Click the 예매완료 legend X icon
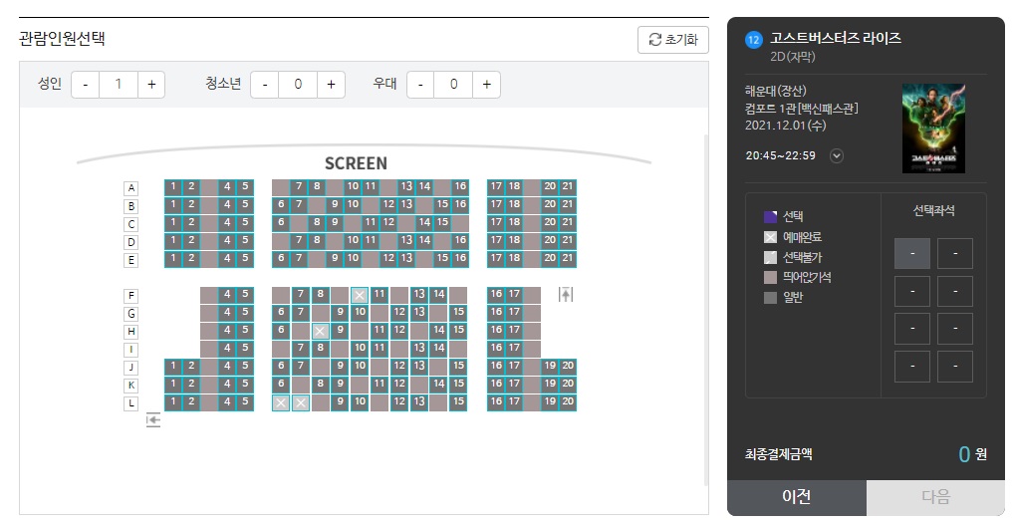The image size is (1014, 523). click(770, 237)
